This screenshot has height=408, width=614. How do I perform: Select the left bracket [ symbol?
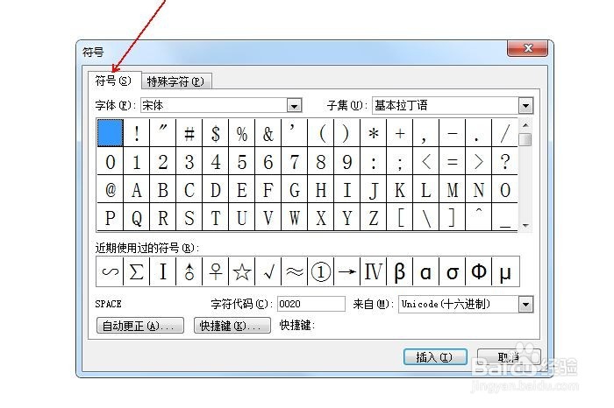tap(399, 217)
